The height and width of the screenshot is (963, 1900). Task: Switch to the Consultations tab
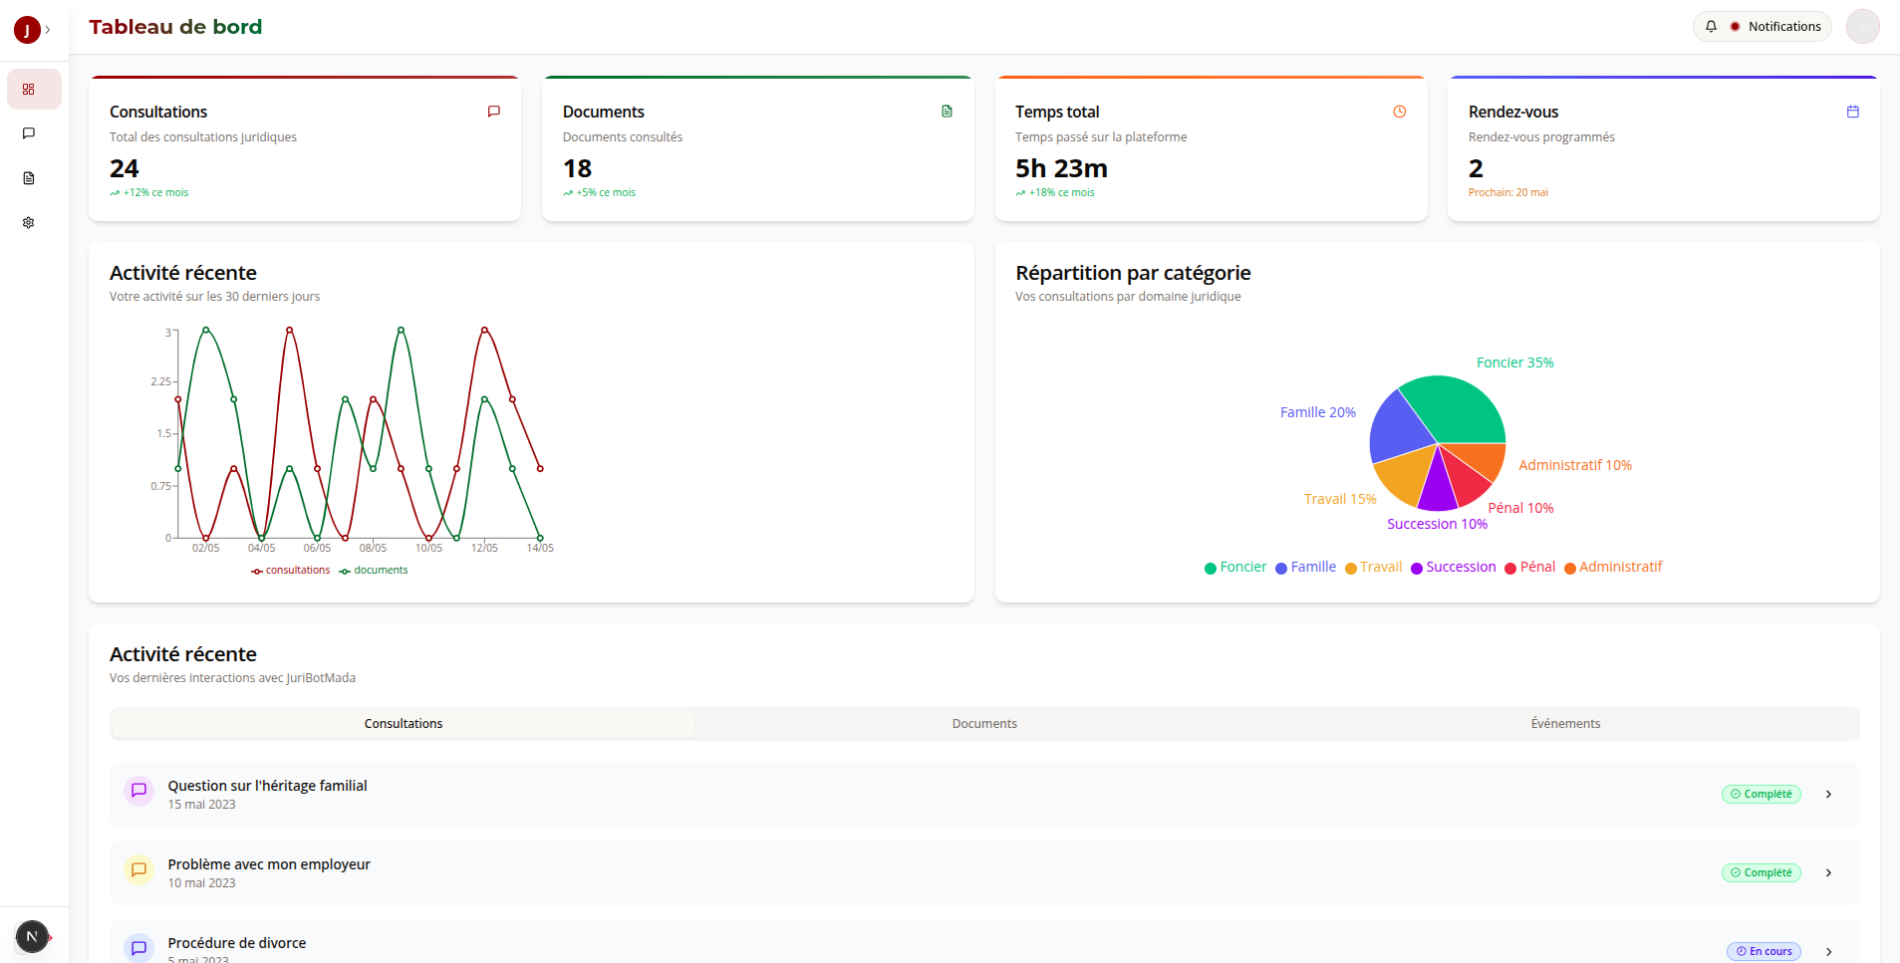[x=404, y=724]
